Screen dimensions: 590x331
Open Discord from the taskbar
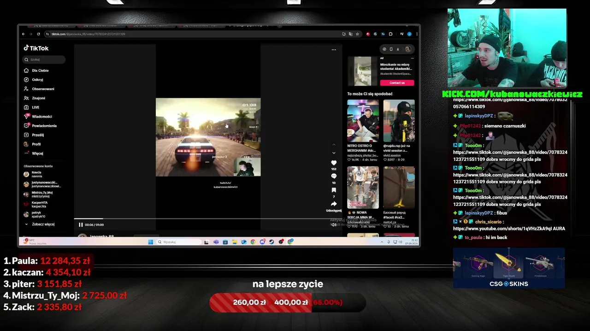tap(262, 242)
